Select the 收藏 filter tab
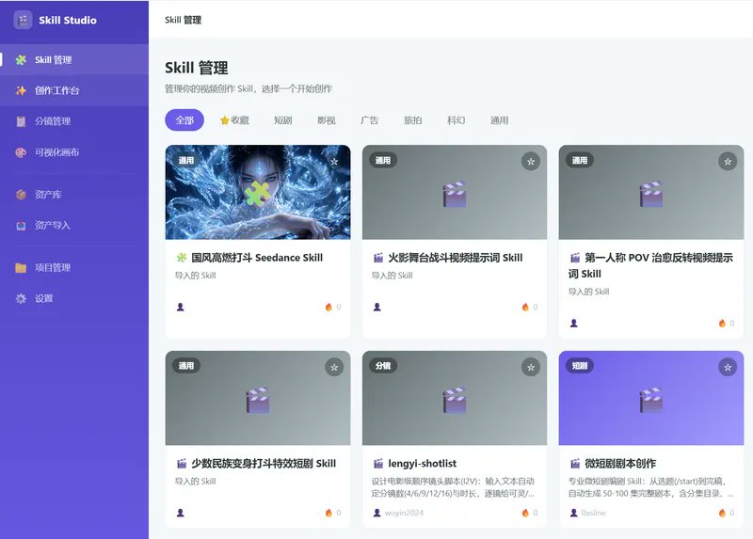The image size is (753, 539). [234, 120]
